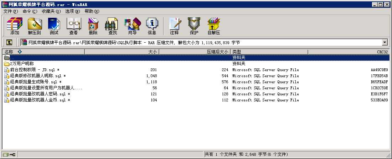Open the 收藏夹(O) menu

pos(51,11)
